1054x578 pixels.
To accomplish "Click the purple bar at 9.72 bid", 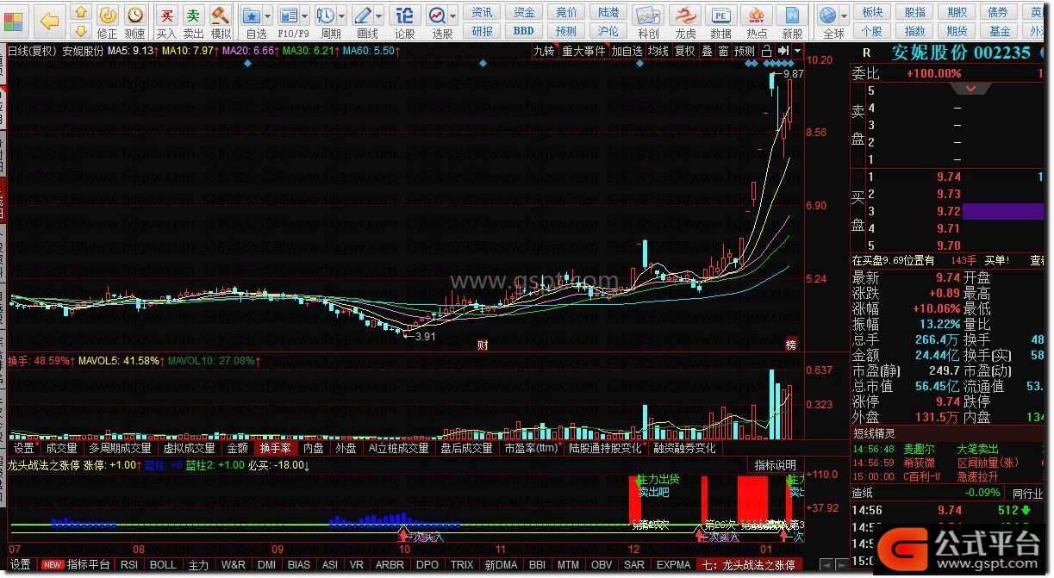I will pos(1003,211).
